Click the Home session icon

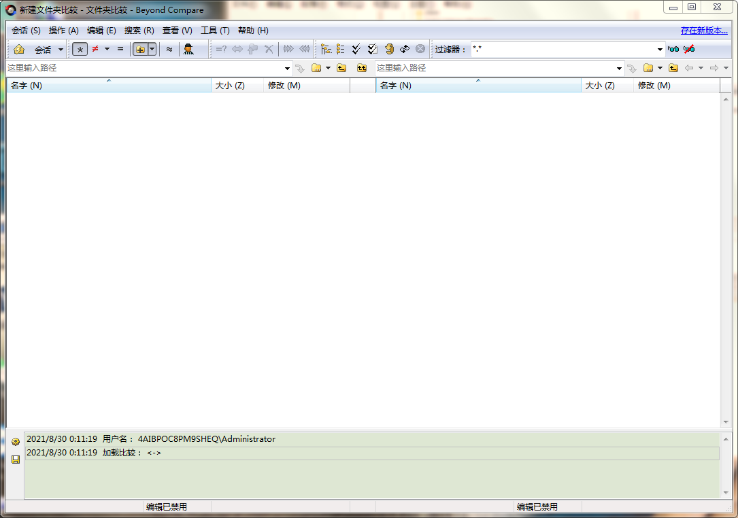[19, 50]
